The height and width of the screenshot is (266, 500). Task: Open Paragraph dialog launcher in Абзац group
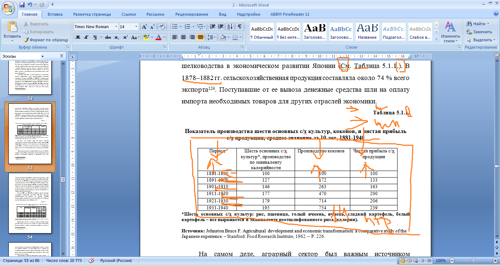[242, 47]
